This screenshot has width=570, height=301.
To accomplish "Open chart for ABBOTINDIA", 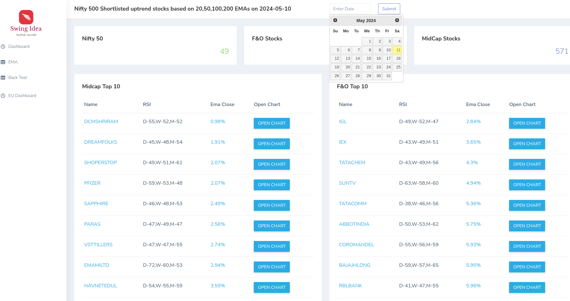I will (x=527, y=226).
